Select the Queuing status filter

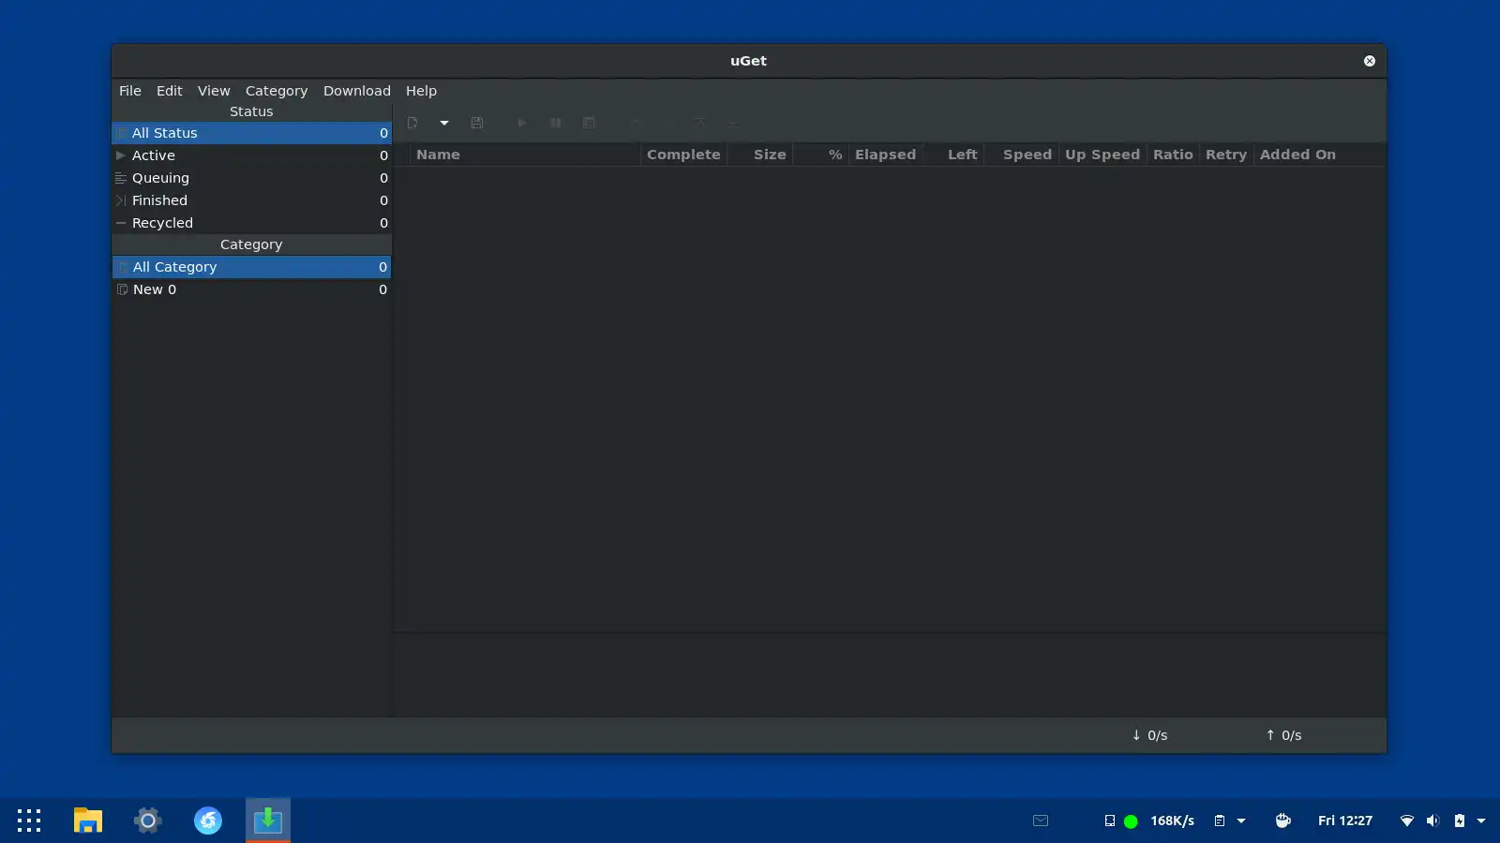pyautogui.click(x=251, y=178)
